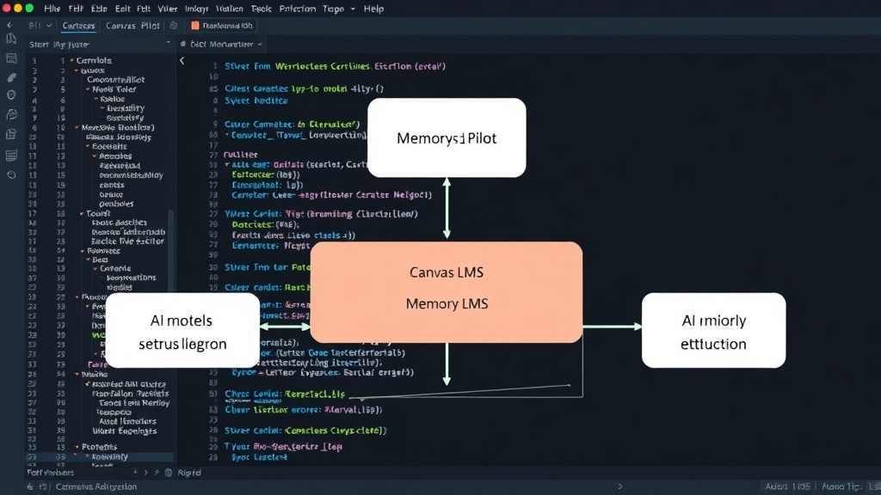Open the Edit Monuetier tab dropdown arrow

pos(260,44)
